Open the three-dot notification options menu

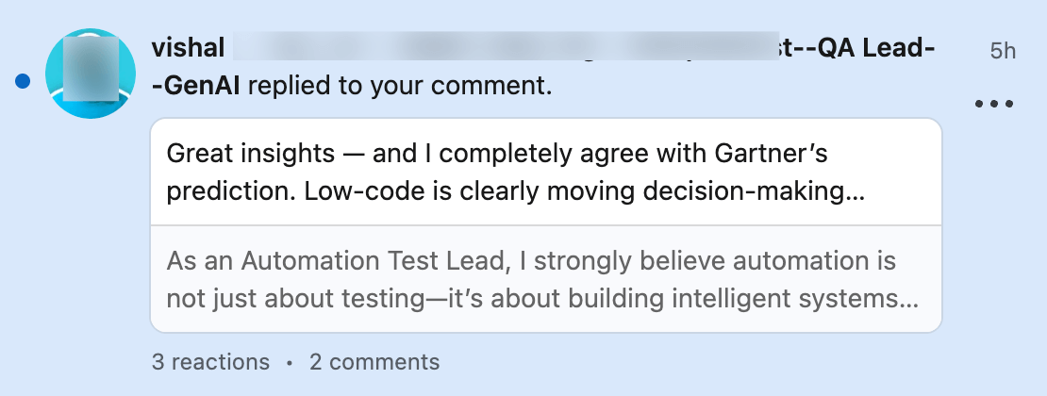tap(993, 104)
